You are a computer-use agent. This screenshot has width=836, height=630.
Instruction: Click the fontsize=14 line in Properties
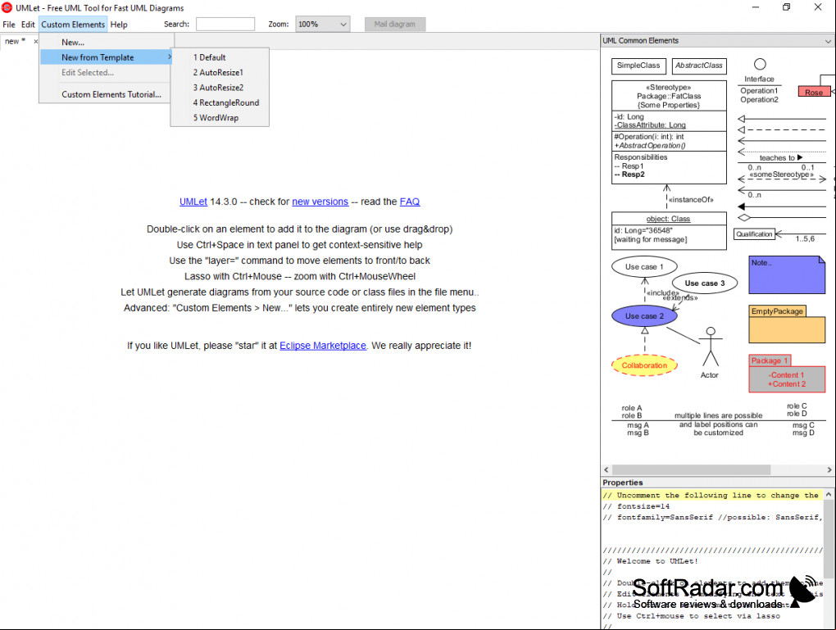pyautogui.click(x=637, y=506)
